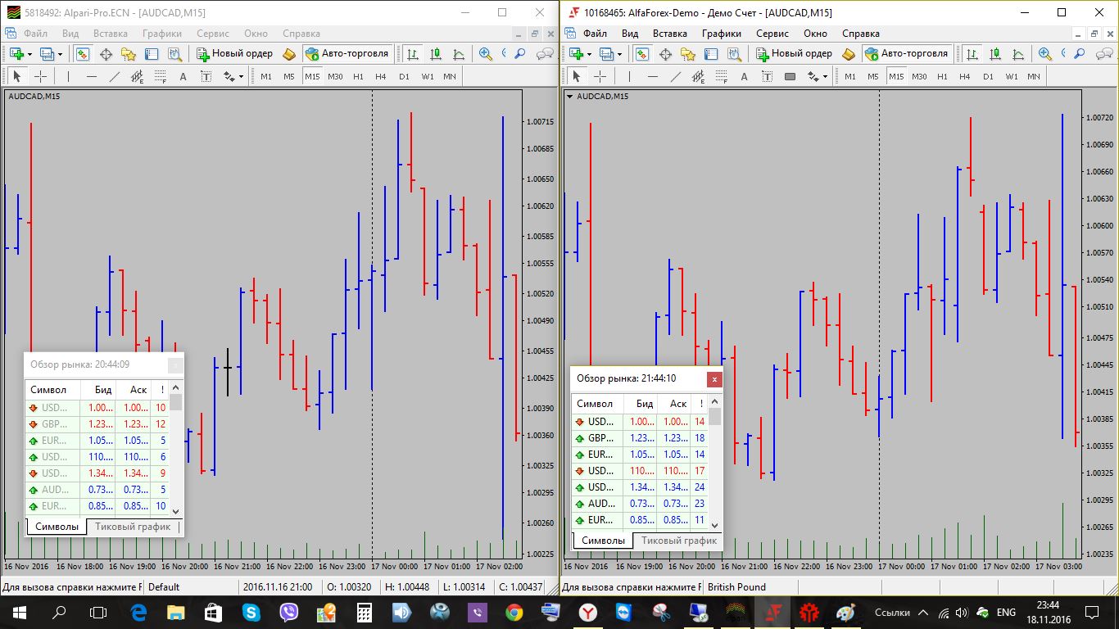Select Crosshair tool in Alpari window
This screenshot has height=629, width=1119.
(x=40, y=76)
